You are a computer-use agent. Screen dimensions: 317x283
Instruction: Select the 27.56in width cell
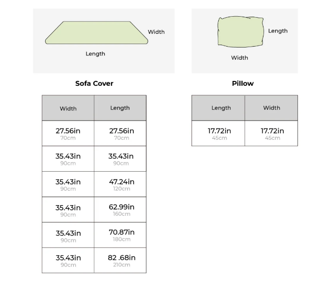[x=68, y=133]
